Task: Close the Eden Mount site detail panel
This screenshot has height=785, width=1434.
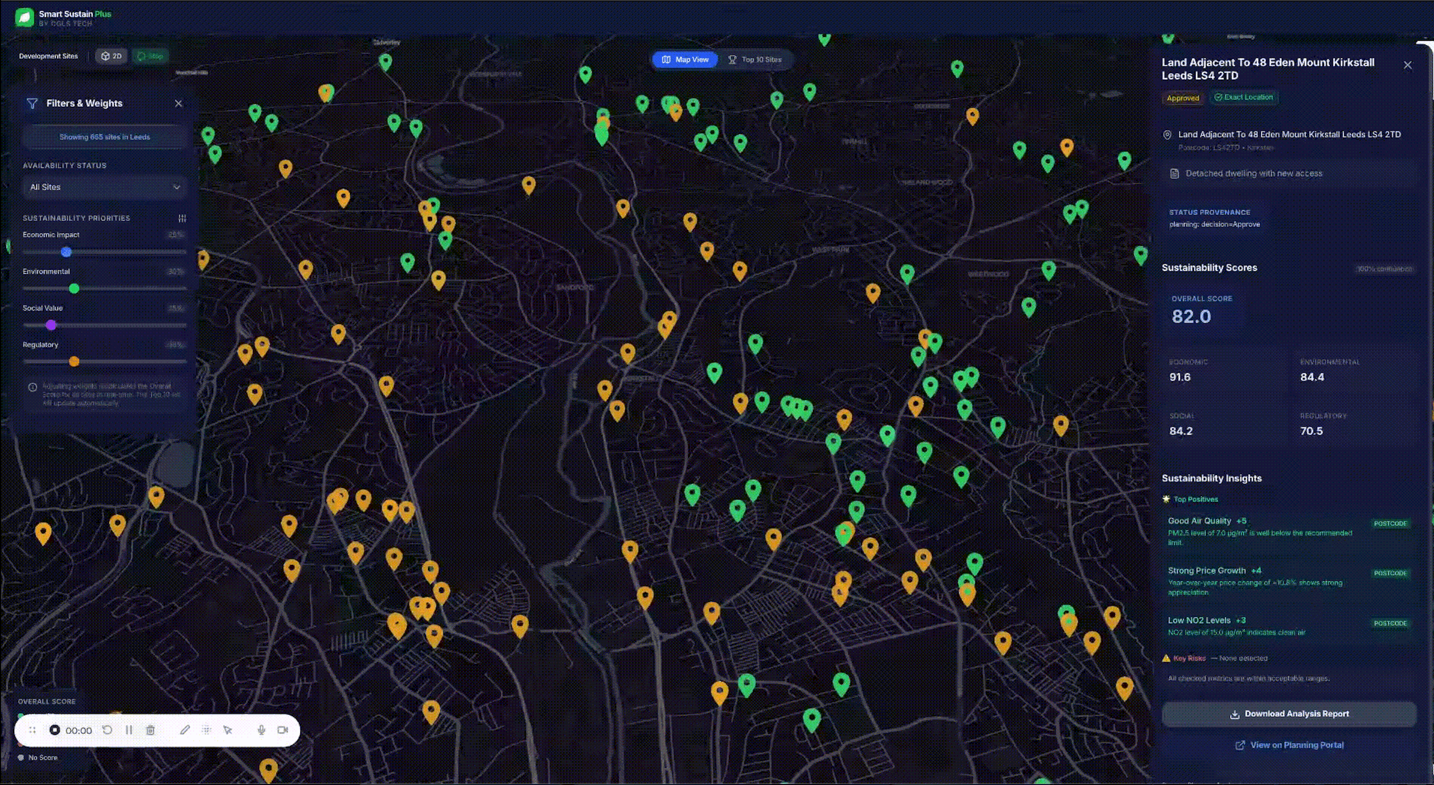Action: point(1408,64)
